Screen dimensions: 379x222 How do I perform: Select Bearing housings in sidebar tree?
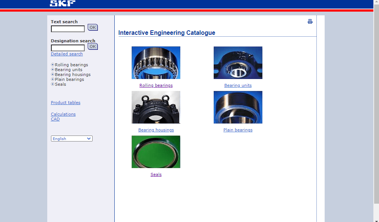pos(73,74)
